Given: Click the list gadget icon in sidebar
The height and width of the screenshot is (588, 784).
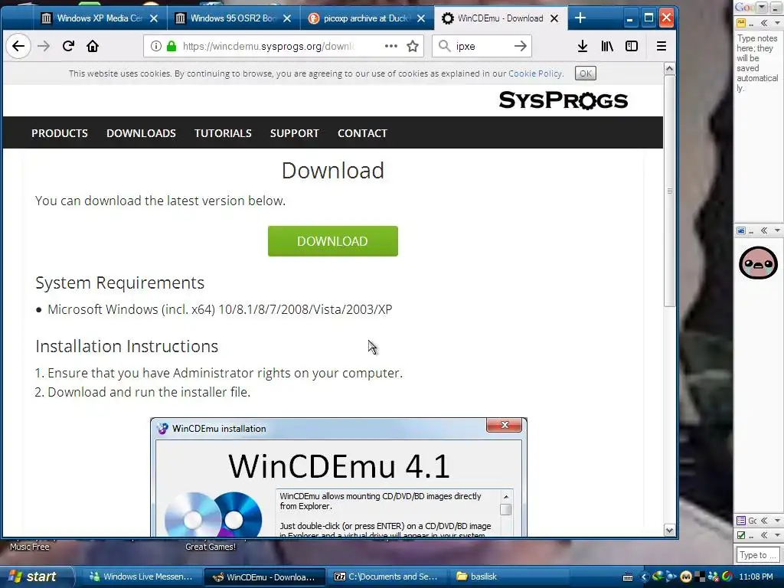Looking at the screenshot, I should pos(741,521).
